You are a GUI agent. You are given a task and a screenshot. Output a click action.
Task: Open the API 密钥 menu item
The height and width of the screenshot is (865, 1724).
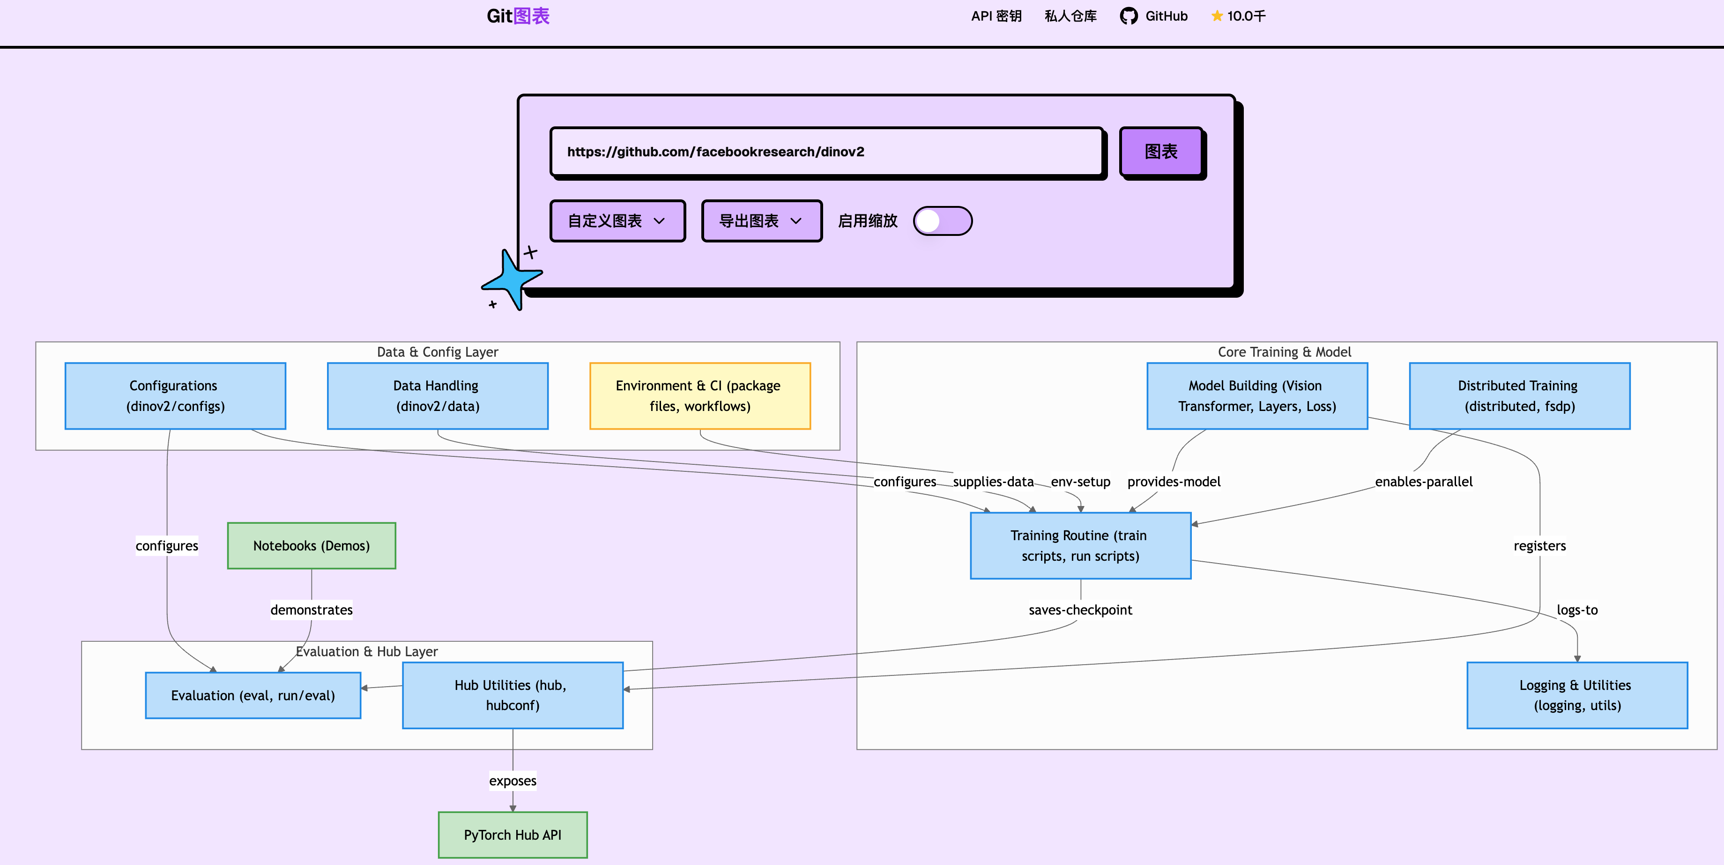(996, 16)
